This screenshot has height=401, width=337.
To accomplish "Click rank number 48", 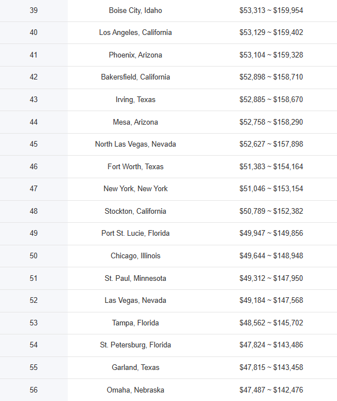I will [33, 211].
